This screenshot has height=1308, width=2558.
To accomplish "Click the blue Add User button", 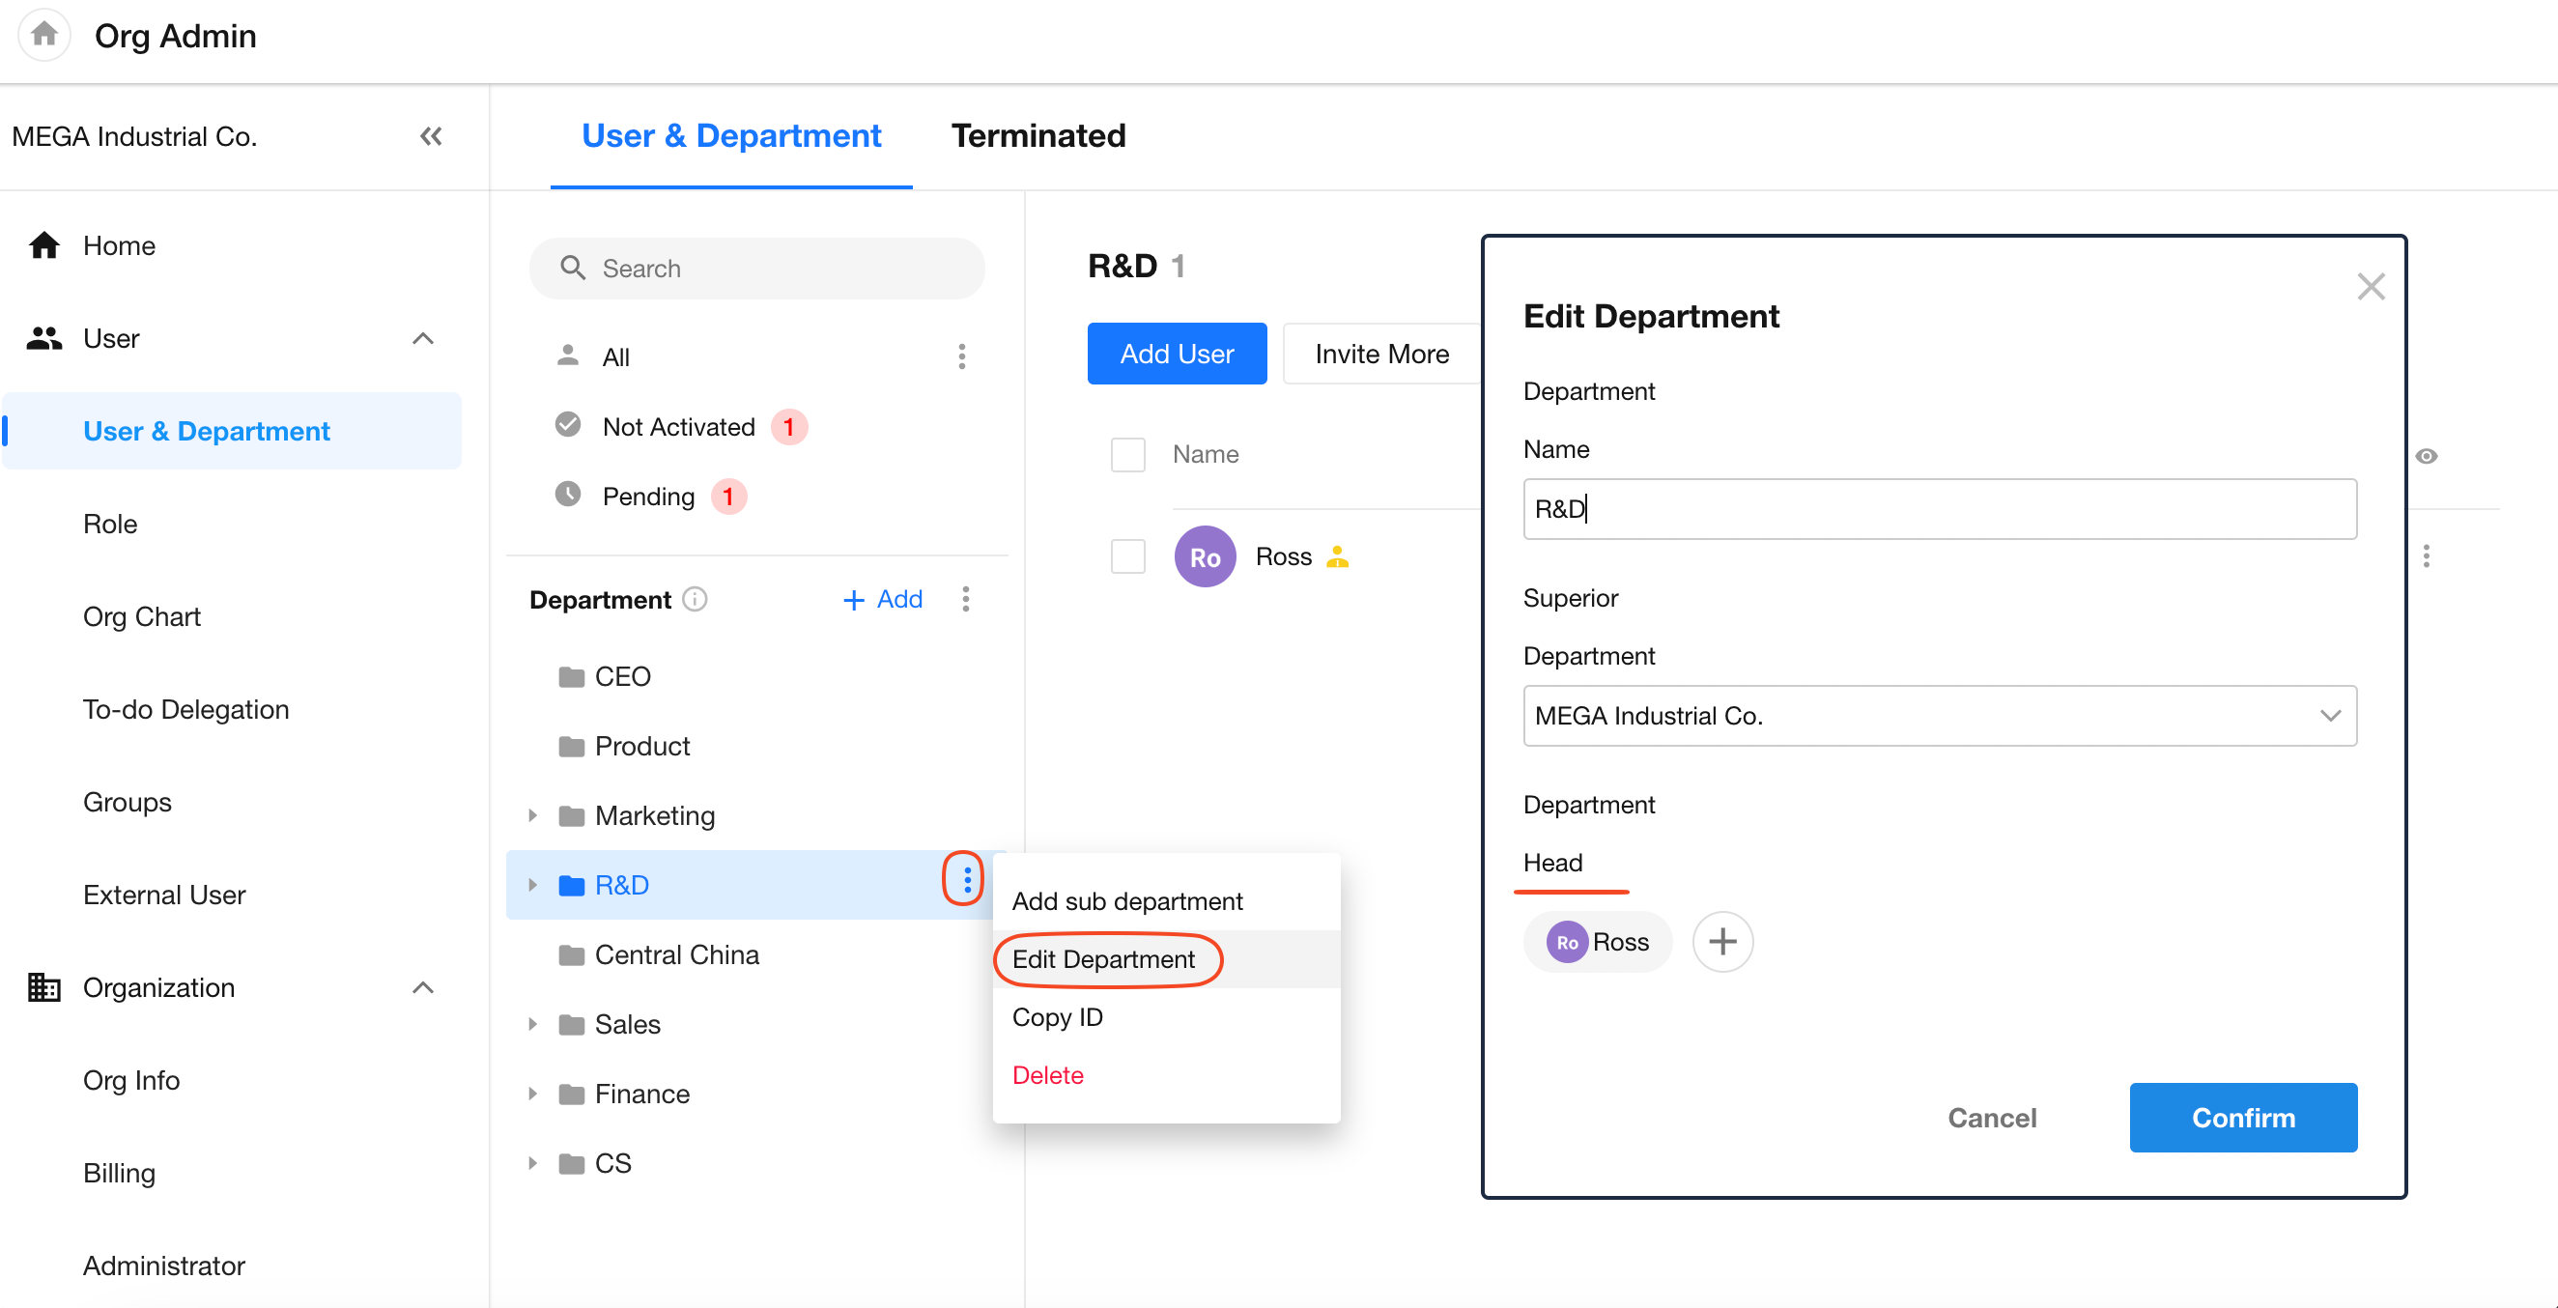I will click(1176, 354).
